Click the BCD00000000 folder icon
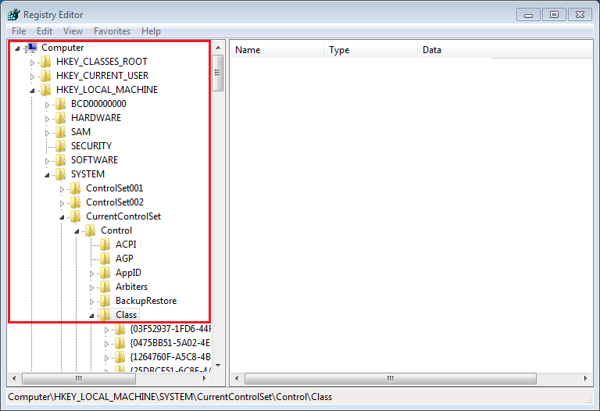This screenshot has width=600, height=411. point(61,104)
